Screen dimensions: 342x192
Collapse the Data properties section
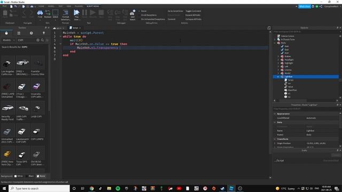(x=275, y=122)
